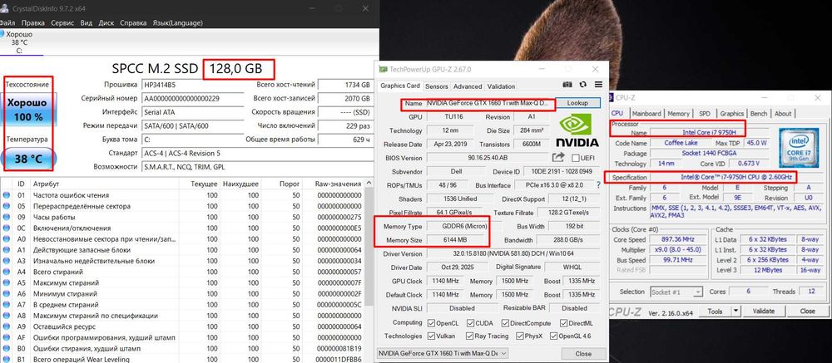Open the Диск menu
Viewport: 832px width, 363px height.
[106, 22]
